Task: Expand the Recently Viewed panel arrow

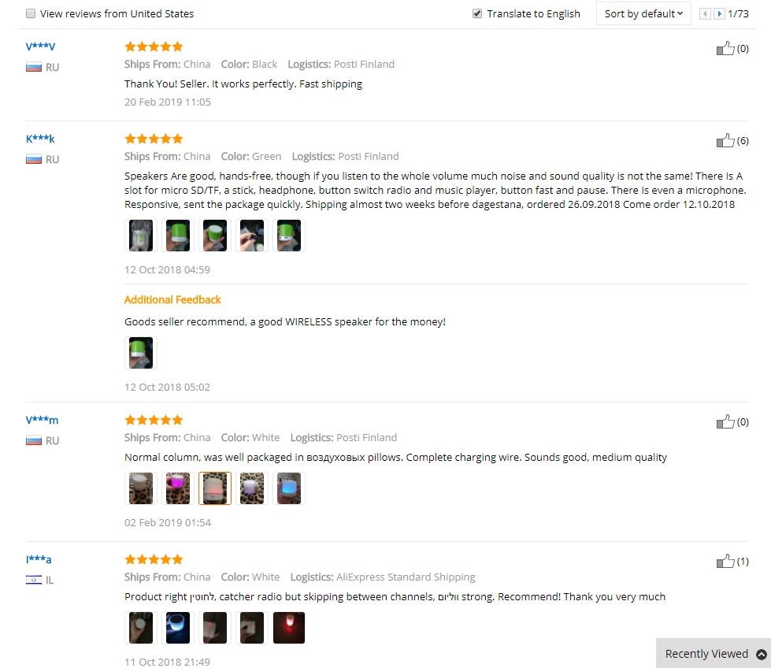Action: tap(762, 655)
